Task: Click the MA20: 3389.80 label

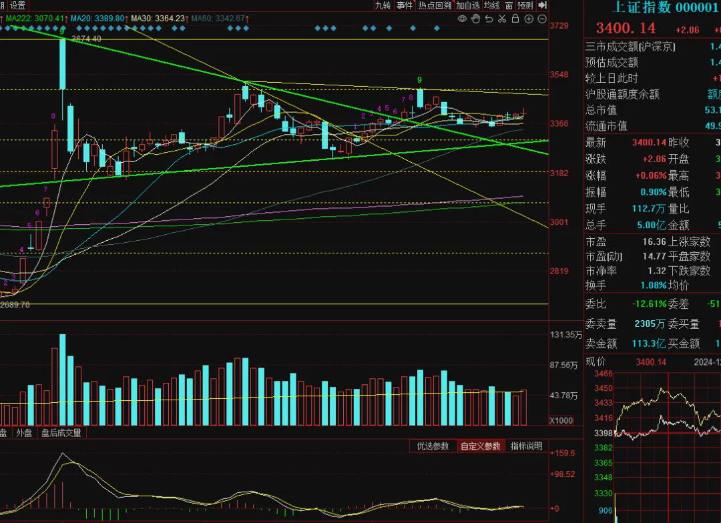Action: (97, 19)
